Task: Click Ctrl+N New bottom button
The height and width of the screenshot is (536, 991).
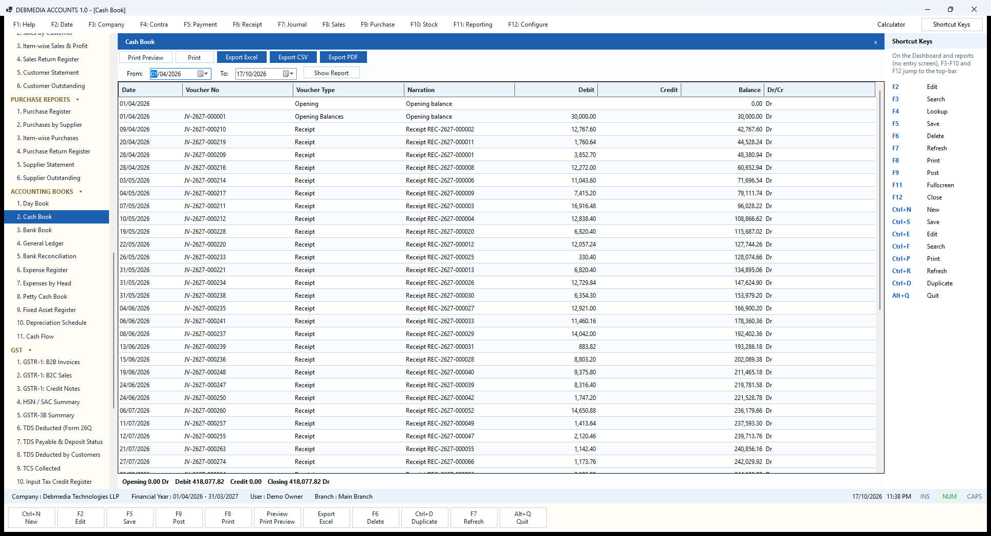Action: (31, 518)
